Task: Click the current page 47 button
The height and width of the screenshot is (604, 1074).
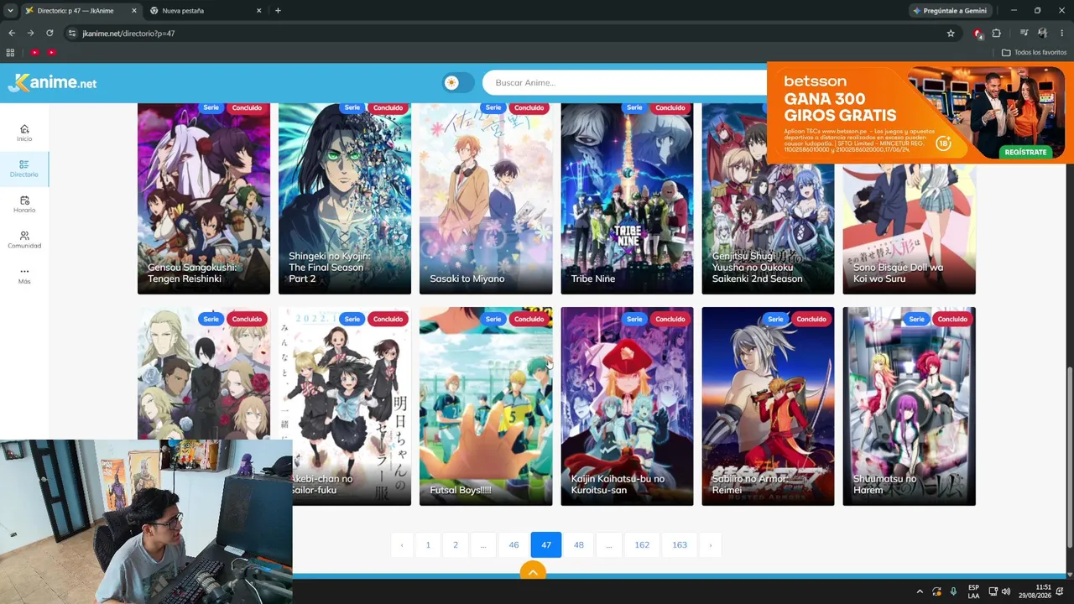Action: [x=546, y=544]
